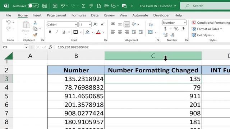The width and height of the screenshot is (230, 129).
Task: Open the Name Box dropdown arrow
Action: tap(26, 47)
